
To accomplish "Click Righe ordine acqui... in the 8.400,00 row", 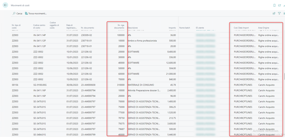I will [x=268, y=52].
